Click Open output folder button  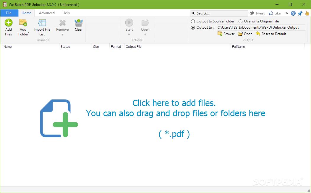click(245, 34)
